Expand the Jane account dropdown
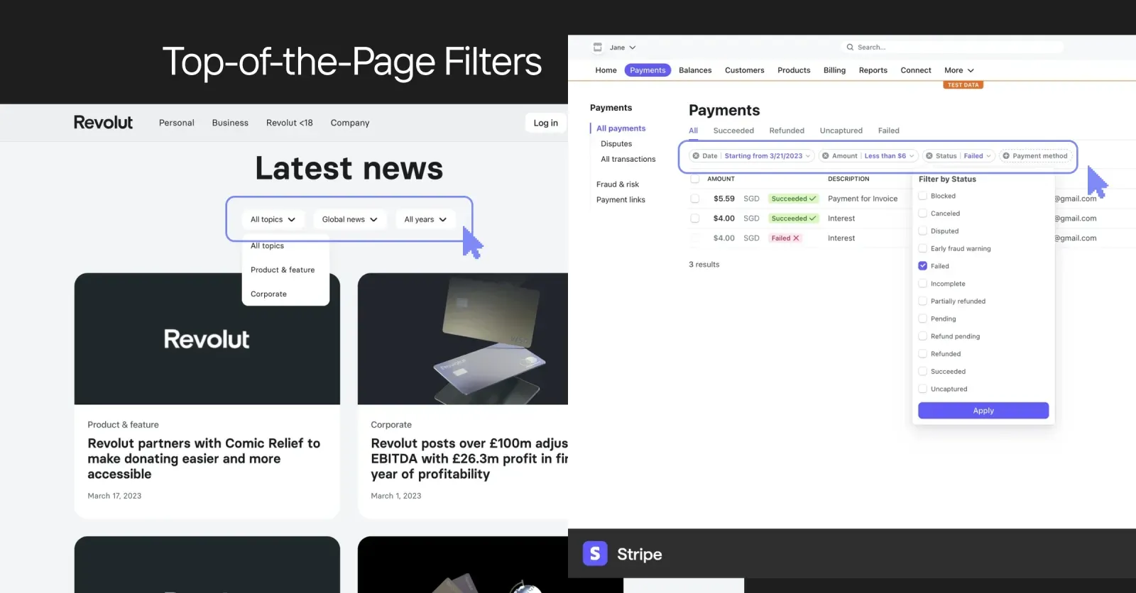Viewport: 1136px width, 593px height. (x=623, y=48)
